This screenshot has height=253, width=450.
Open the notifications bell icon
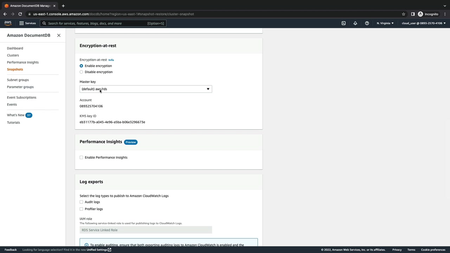355,23
